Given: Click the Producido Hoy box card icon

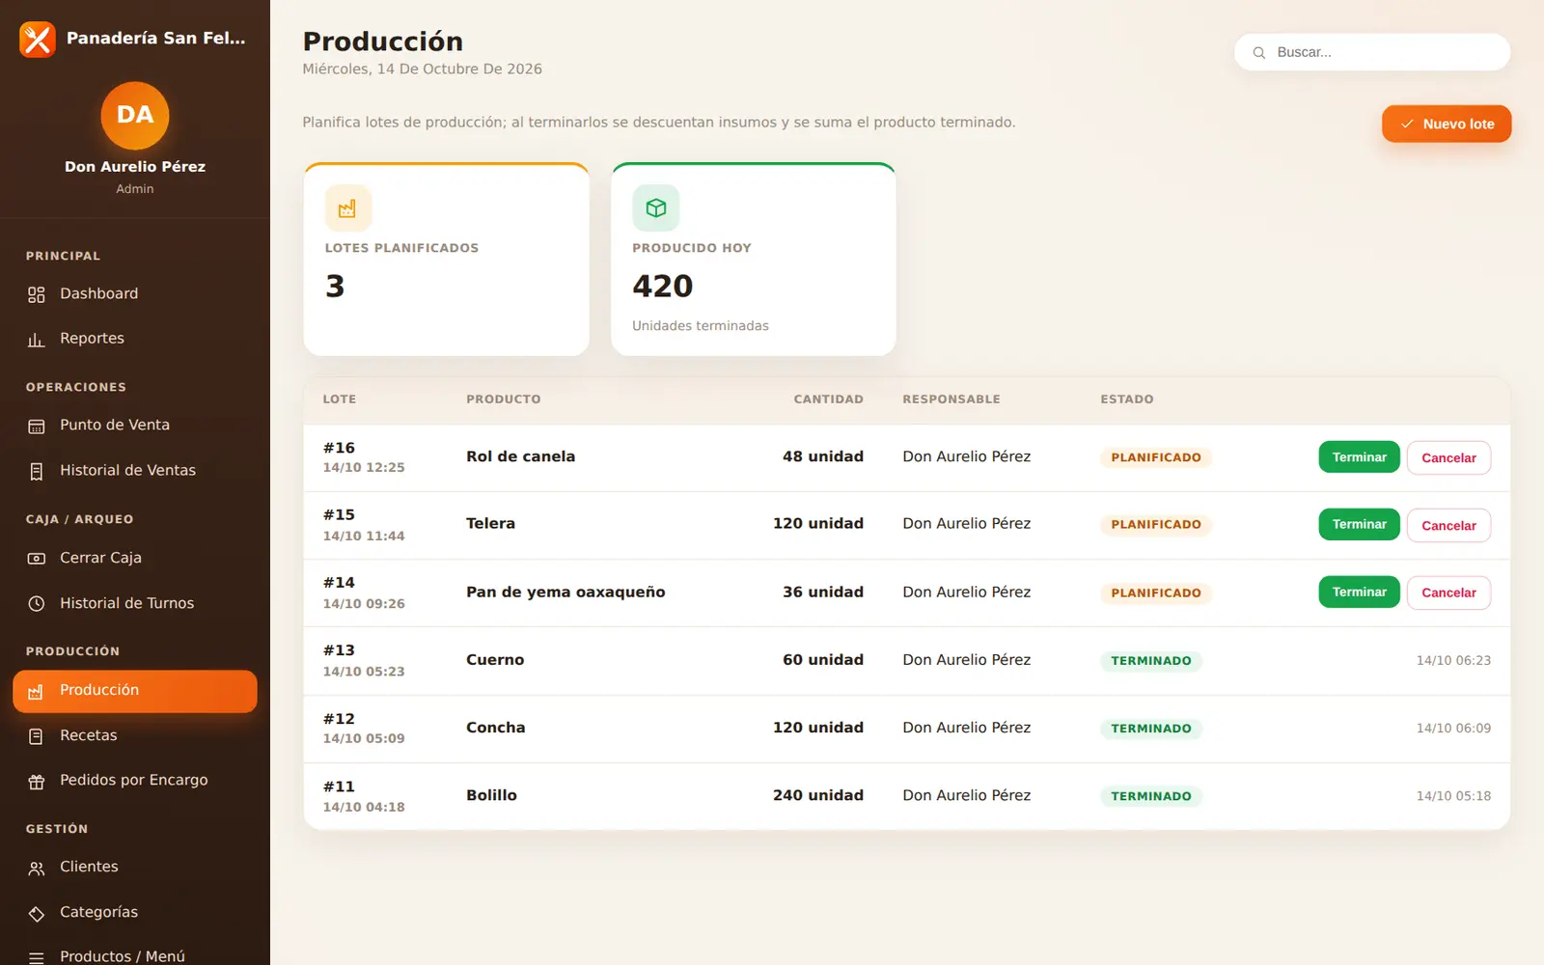Looking at the screenshot, I should [656, 207].
